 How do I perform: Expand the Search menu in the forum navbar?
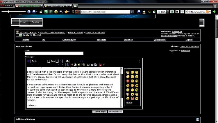[x=128, y=40]
